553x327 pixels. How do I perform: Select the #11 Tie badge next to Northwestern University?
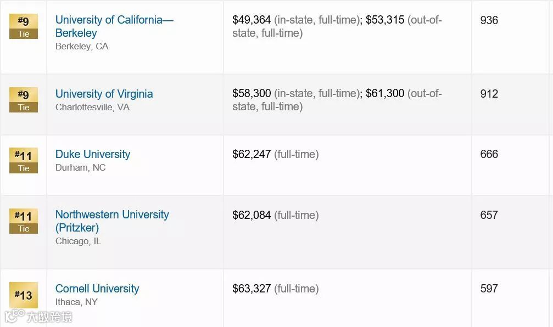24,221
